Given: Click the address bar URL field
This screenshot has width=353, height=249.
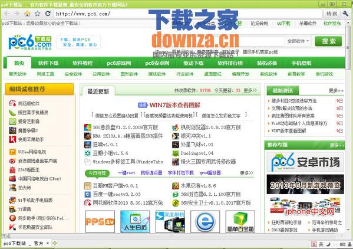Looking at the screenshot, I should [x=188, y=14].
